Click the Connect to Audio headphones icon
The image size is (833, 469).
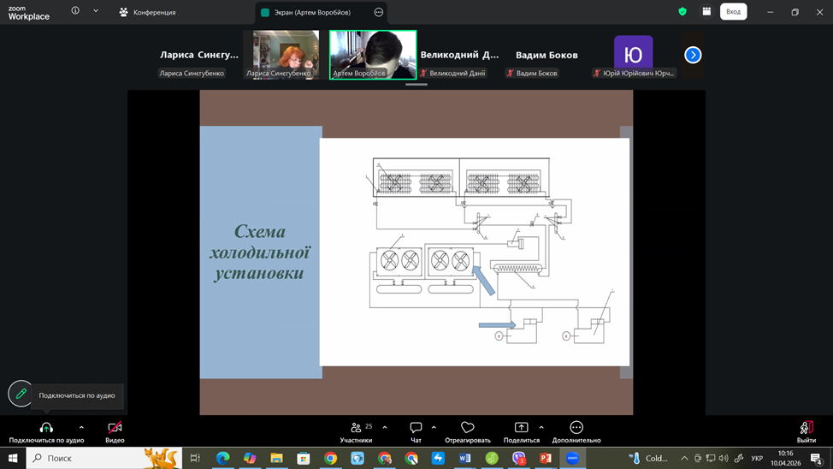[46, 428]
